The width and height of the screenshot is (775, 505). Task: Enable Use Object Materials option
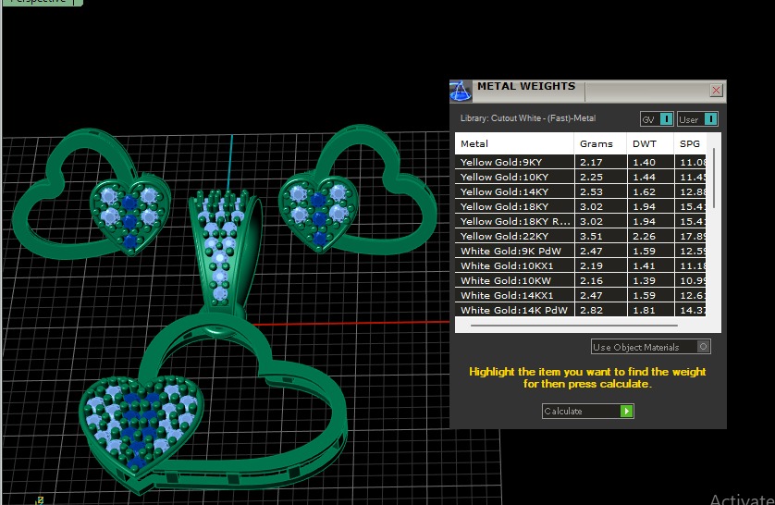650,347
